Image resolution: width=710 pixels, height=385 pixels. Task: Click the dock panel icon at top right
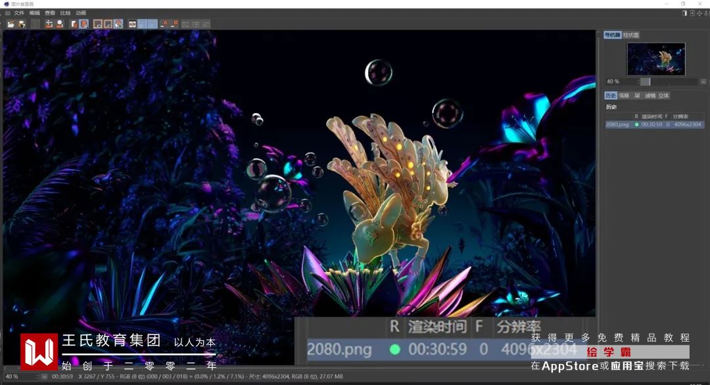click(684, 13)
